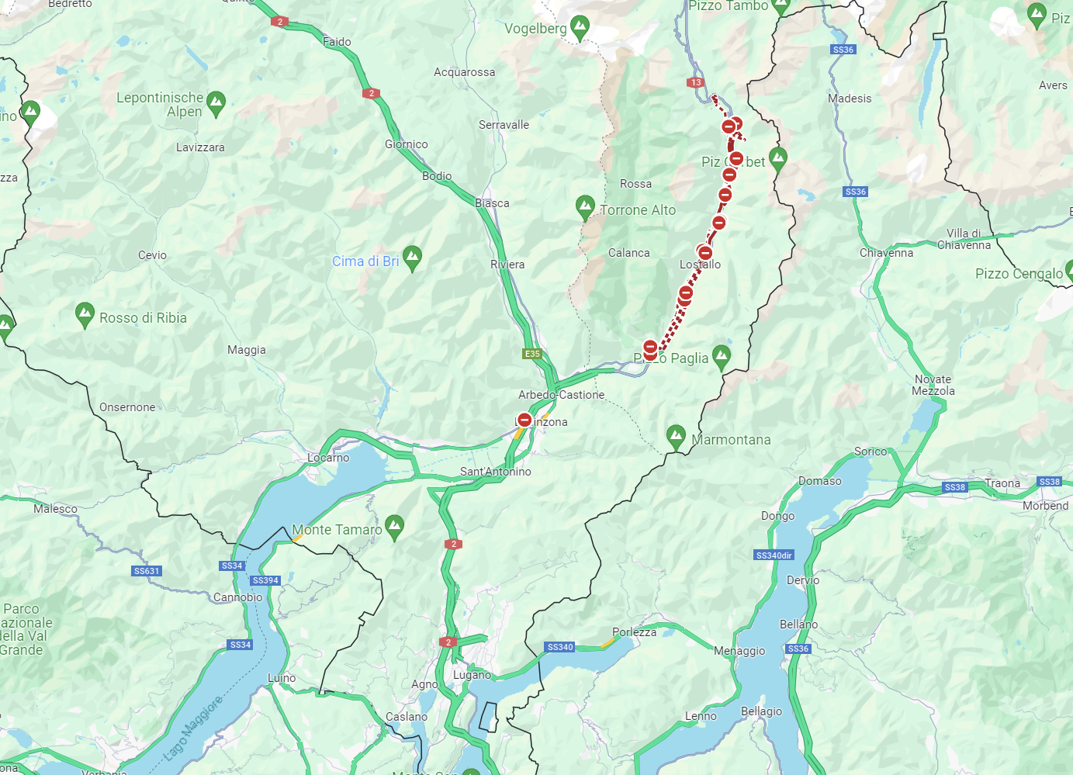
Task: Click the Biasca town label
Action: (x=492, y=203)
